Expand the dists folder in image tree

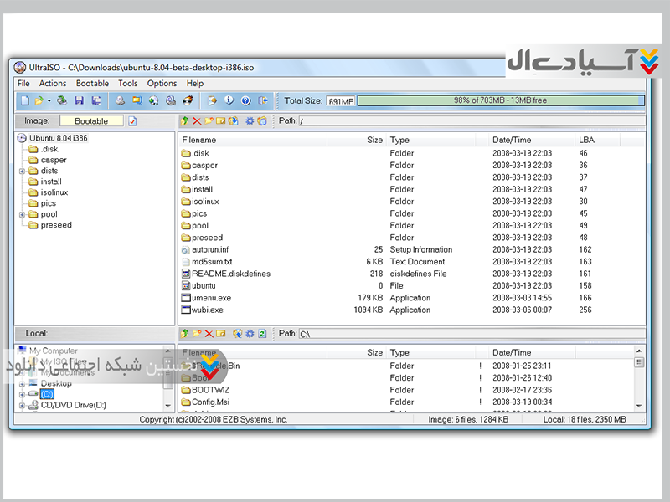[x=22, y=171]
